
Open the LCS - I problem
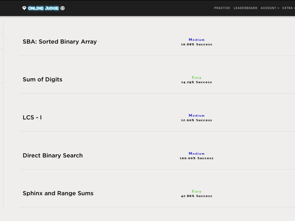coord(32,117)
